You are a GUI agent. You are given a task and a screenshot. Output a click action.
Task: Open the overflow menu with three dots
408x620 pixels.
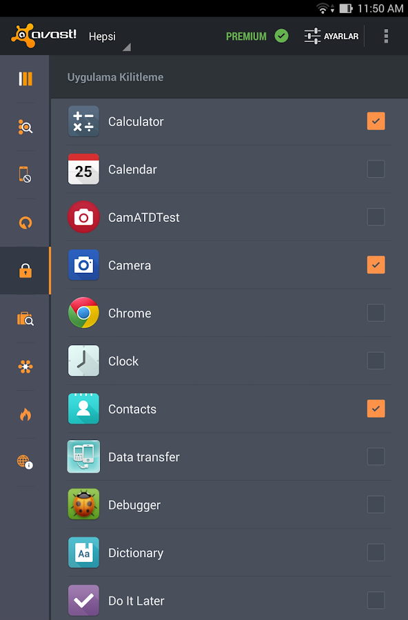click(386, 36)
